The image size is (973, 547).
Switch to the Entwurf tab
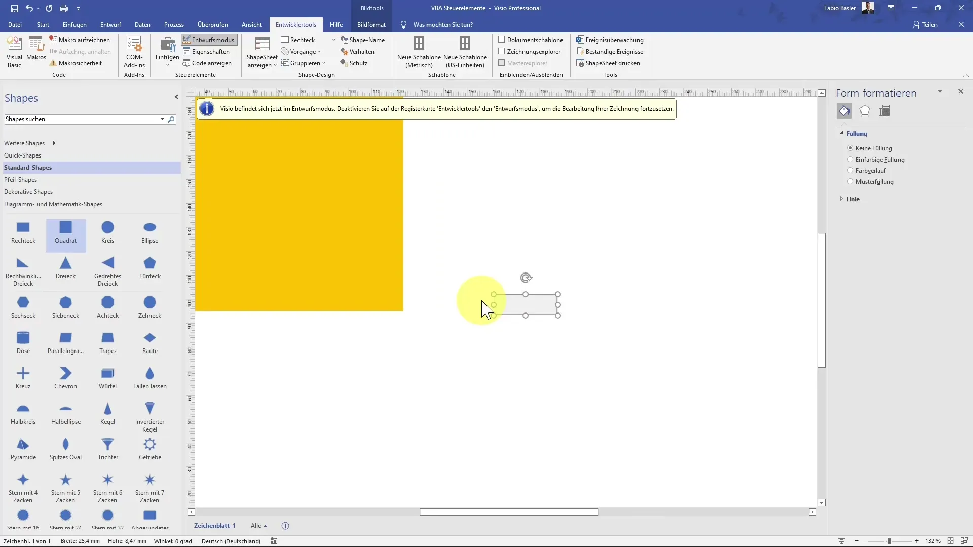click(110, 24)
